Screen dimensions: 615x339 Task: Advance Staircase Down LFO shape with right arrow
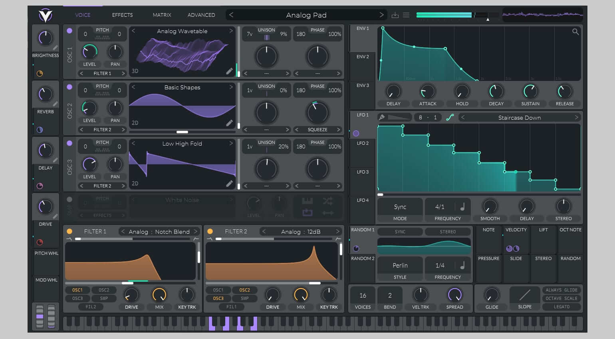point(576,117)
